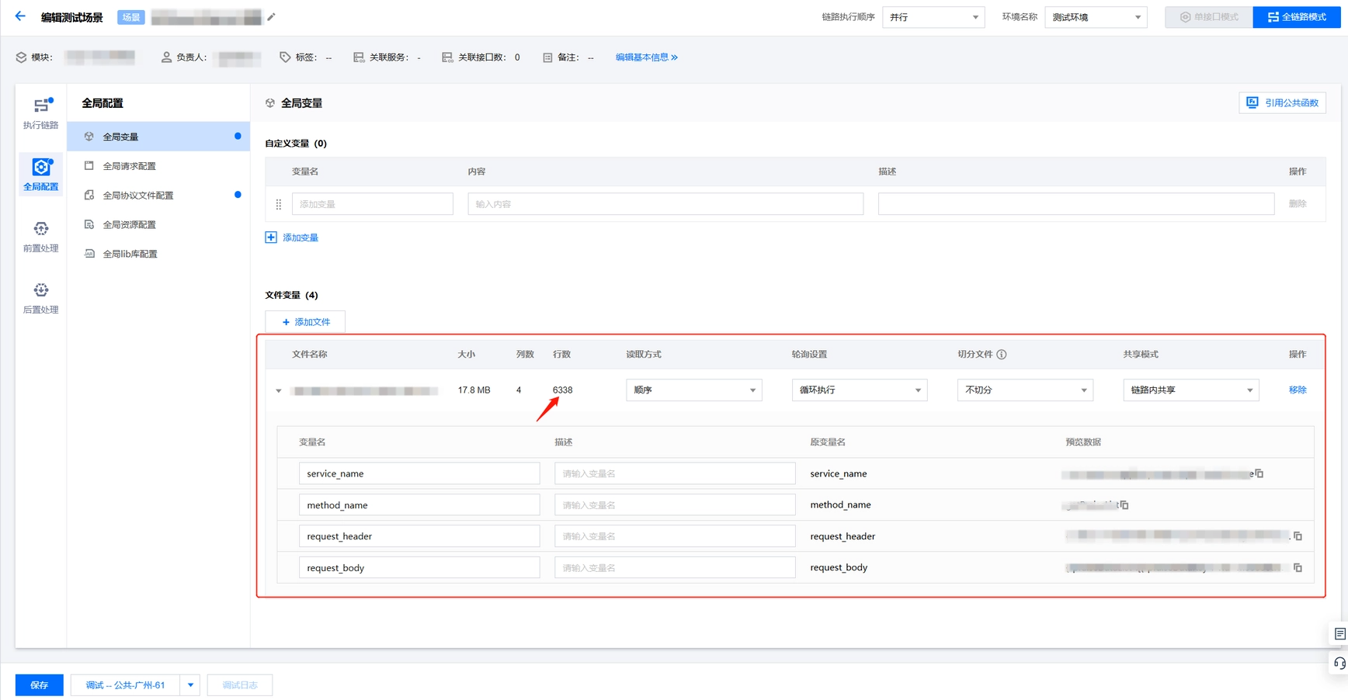The height and width of the screenshot is (700, 1348).
Task: Open the 环境名称 dropdown set to 测试环境
Action: click(x=1096, y=17)
